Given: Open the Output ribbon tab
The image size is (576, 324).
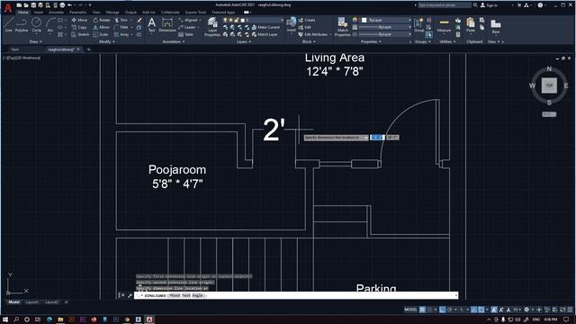Looking at the screenshot, I should (130, 12).
